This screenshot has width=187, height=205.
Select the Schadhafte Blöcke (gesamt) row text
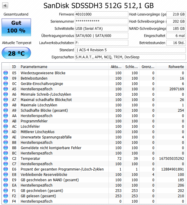coord(44,111)
